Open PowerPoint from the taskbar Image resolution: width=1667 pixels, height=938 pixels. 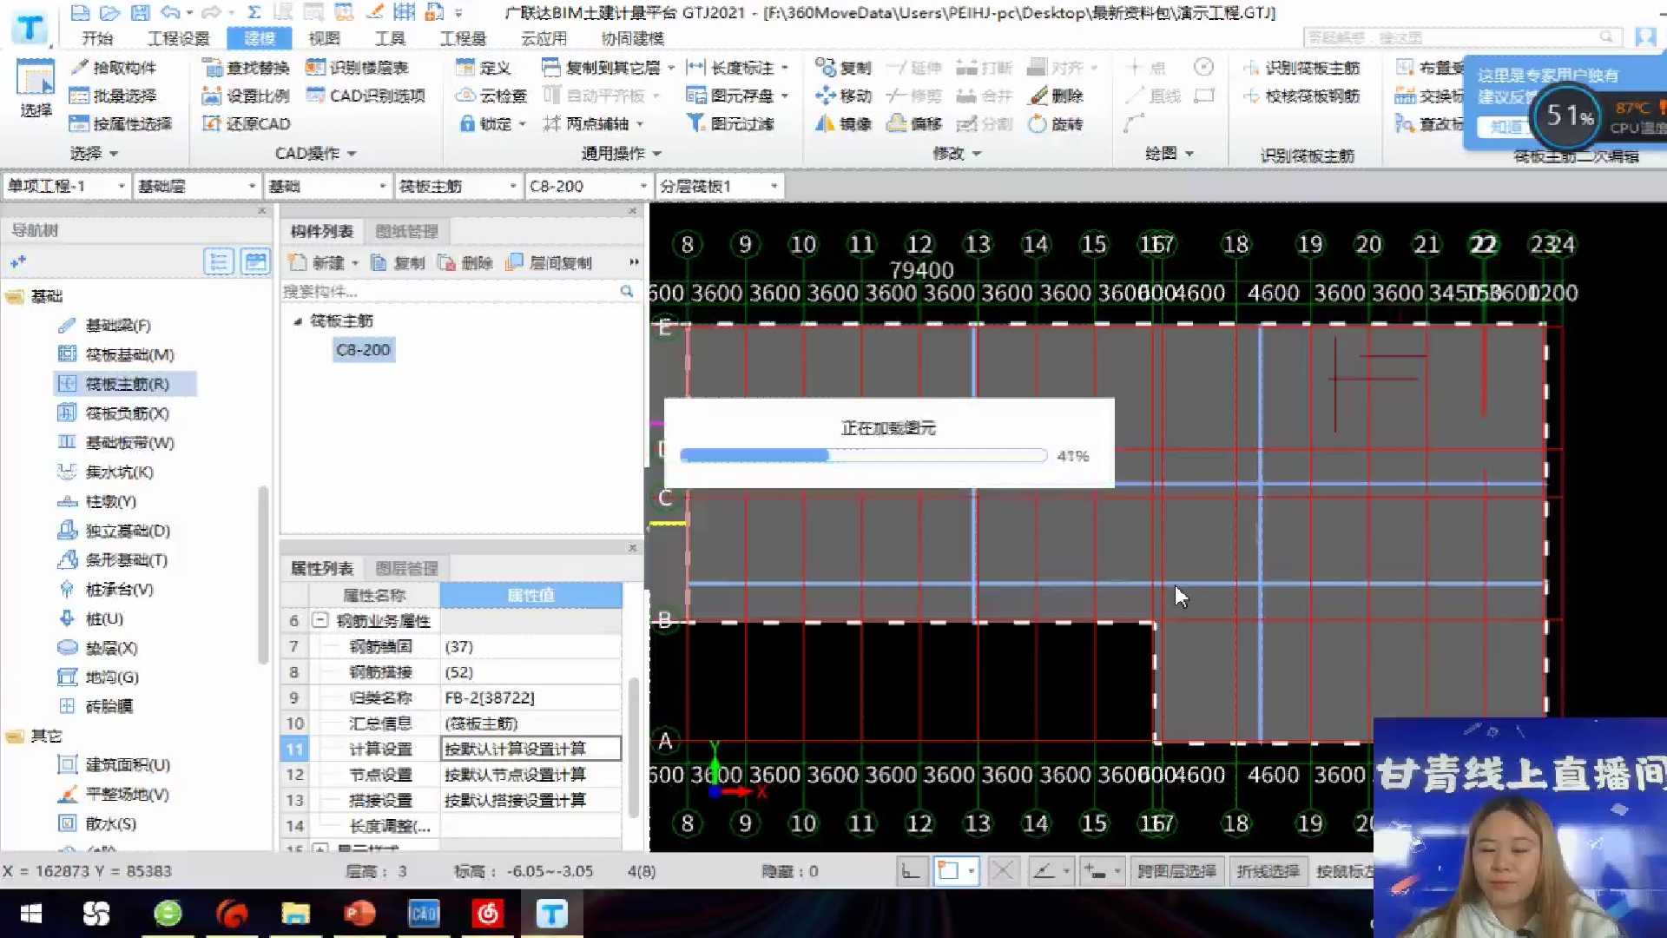[359, 914]
